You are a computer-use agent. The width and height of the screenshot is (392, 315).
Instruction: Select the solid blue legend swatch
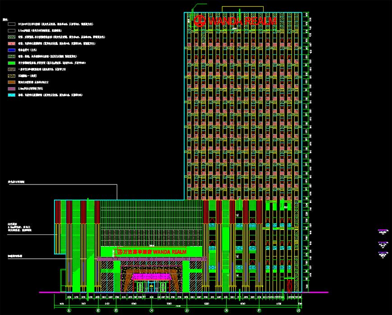click(x=12, y=50)
